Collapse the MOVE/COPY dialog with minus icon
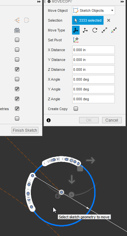127x236 pixels. pyautogui.click(x=49, y=2)
